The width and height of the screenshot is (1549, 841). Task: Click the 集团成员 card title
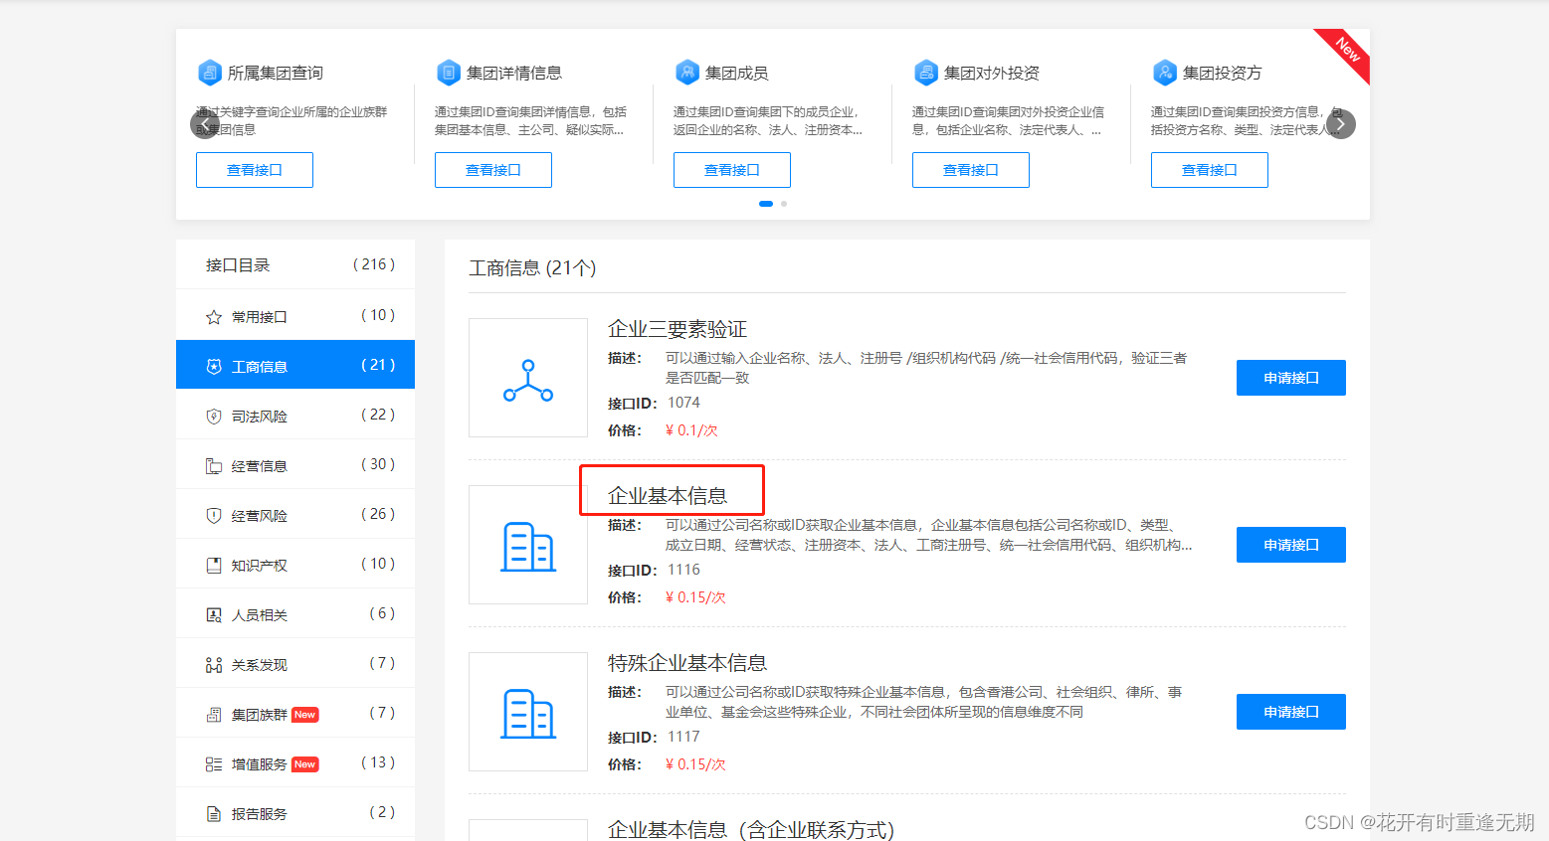tap(737, 73)
